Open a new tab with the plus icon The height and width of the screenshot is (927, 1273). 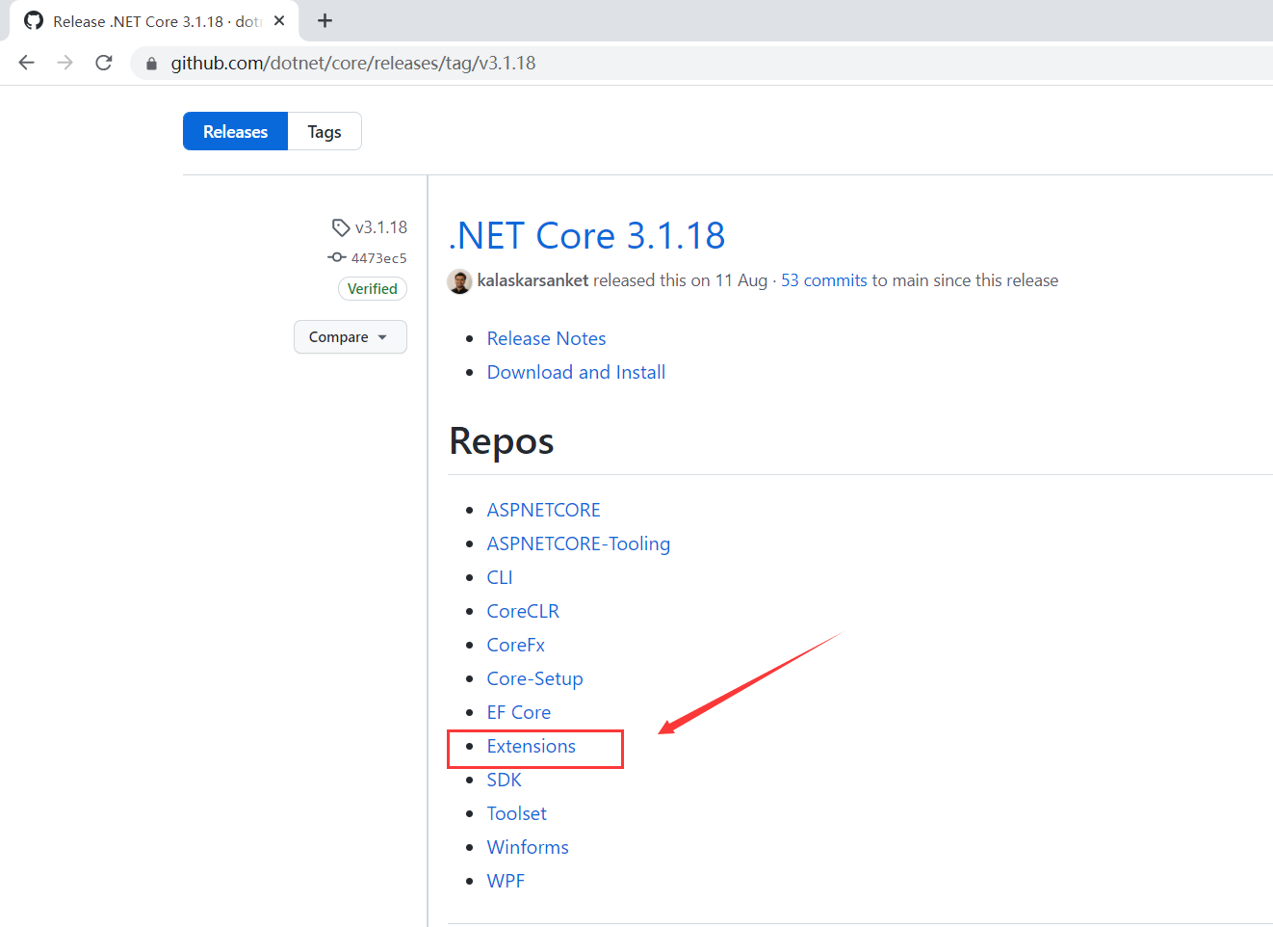[x=325, y=20]
